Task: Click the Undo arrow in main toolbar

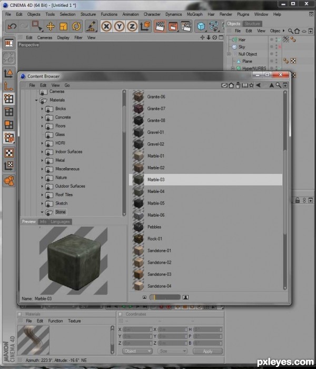Action: tap(12, 26)
